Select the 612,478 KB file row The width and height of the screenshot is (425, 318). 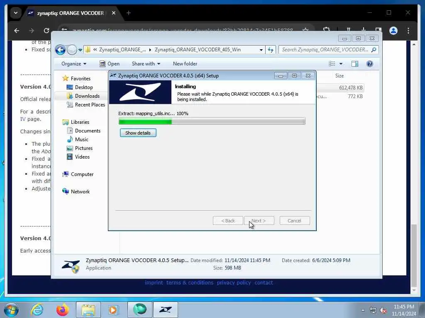coord(340,88)
